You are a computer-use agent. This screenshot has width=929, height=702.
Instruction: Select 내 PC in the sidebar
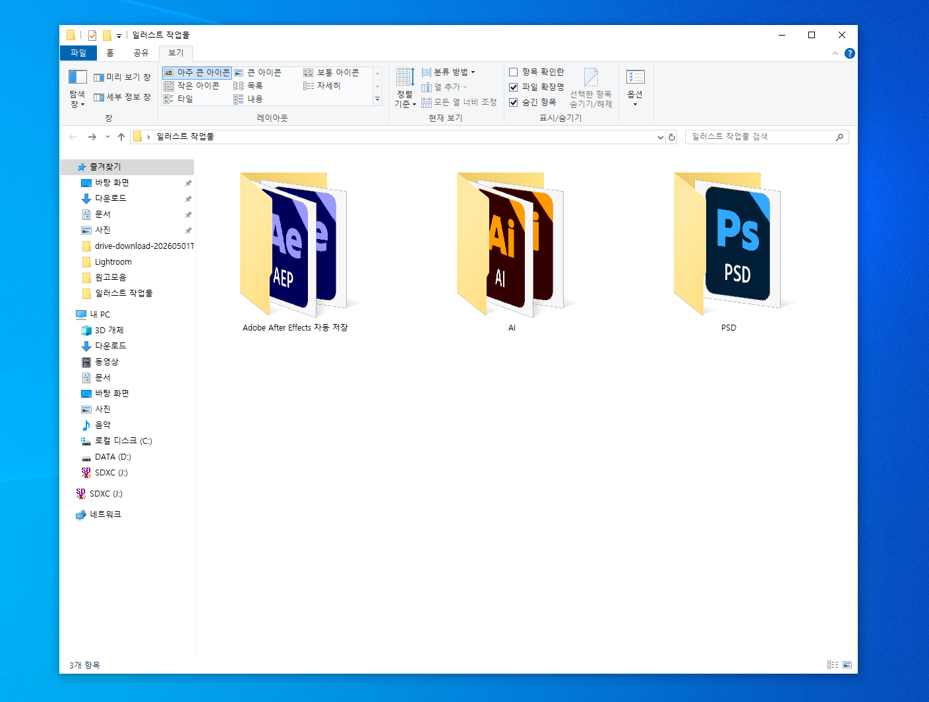pyautogui.click(x=93, y=314)
